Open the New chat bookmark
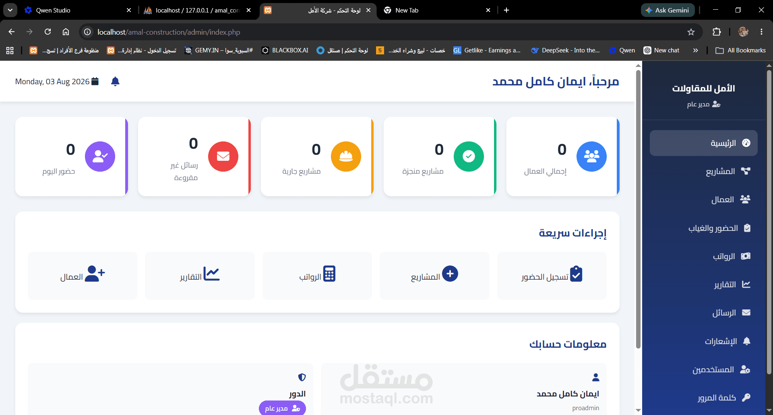This screenshot has height=415, width=773. pos(661,50)
